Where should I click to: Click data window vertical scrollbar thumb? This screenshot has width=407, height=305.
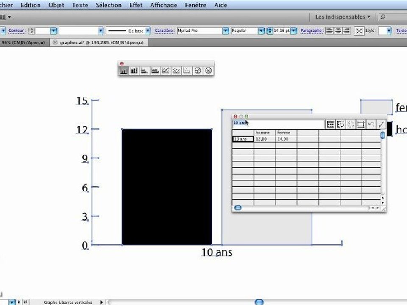pyautogui.click(x=383, y=135)
